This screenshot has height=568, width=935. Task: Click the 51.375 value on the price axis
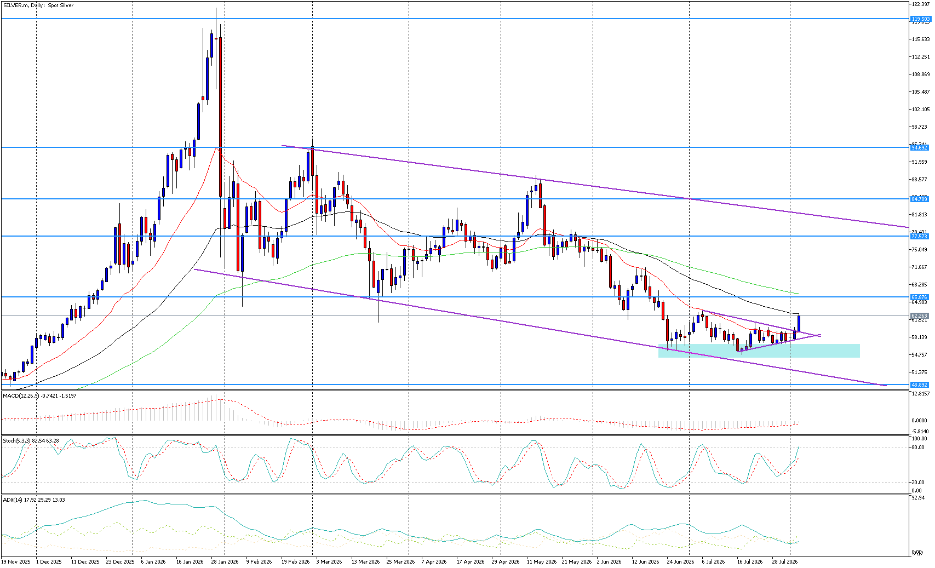(920, 372)
